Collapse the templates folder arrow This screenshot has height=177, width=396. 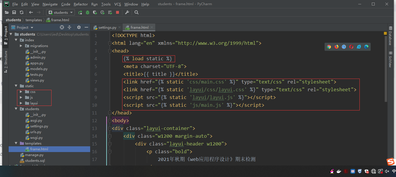(x=16, y=143)
